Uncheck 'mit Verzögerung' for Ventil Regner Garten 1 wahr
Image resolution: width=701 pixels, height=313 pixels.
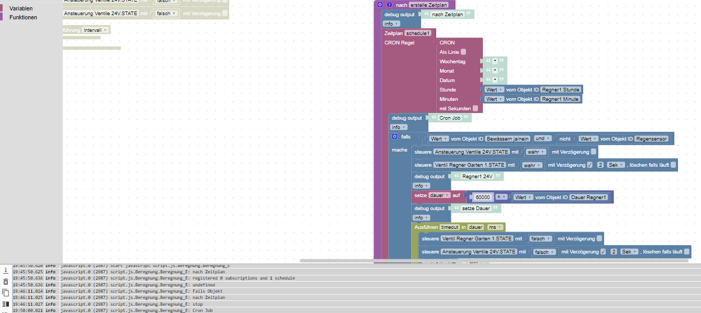[590, 165]
